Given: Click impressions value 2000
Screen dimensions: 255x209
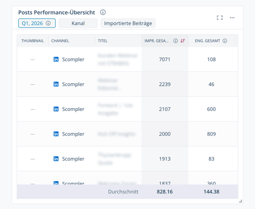Looking at the screenshot, I should pos(164,134).
